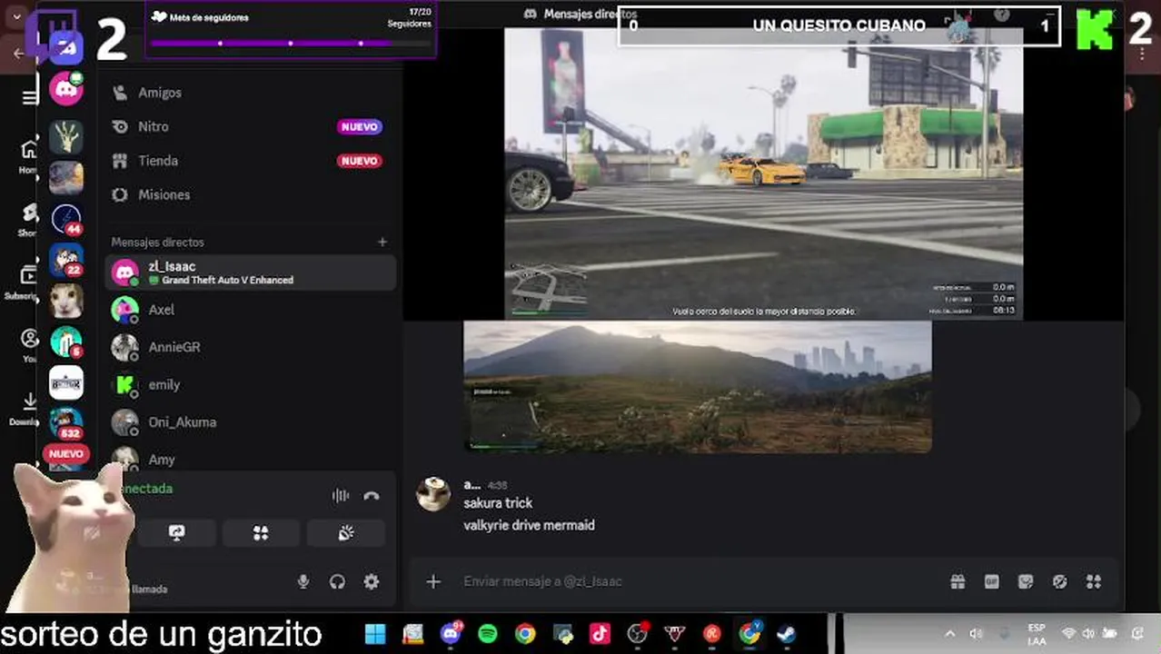Click the 'Mensajes directos' sidebar section label
The width and height of the screenshot is (1161, 654).
(x=157, y=243)
